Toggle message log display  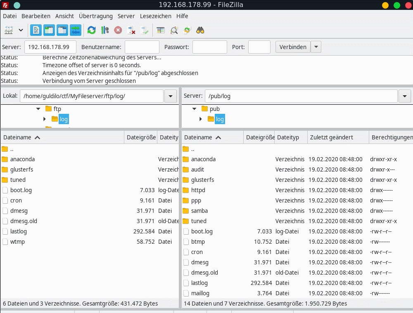pyautogui.click(x=36, y=30)
